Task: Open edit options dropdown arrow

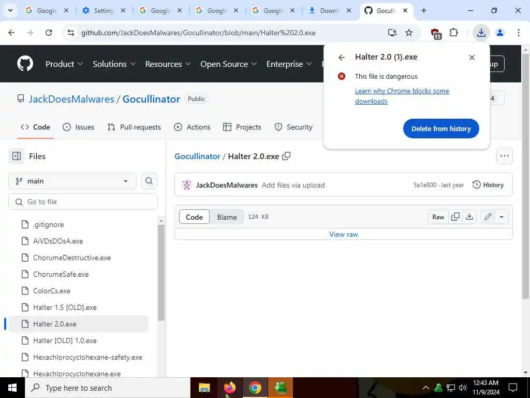Action: click(502, 217)
